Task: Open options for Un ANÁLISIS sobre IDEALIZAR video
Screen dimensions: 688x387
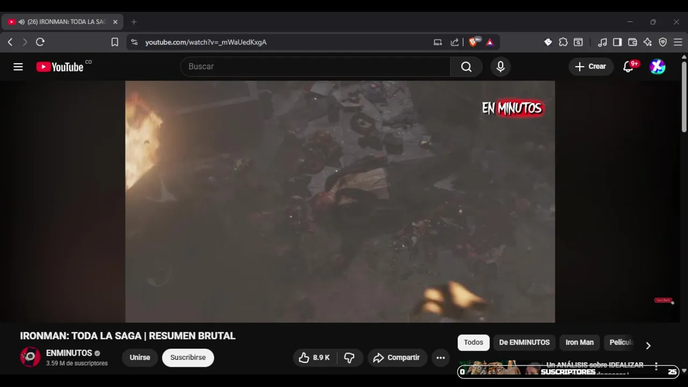Action: [656, 367]
